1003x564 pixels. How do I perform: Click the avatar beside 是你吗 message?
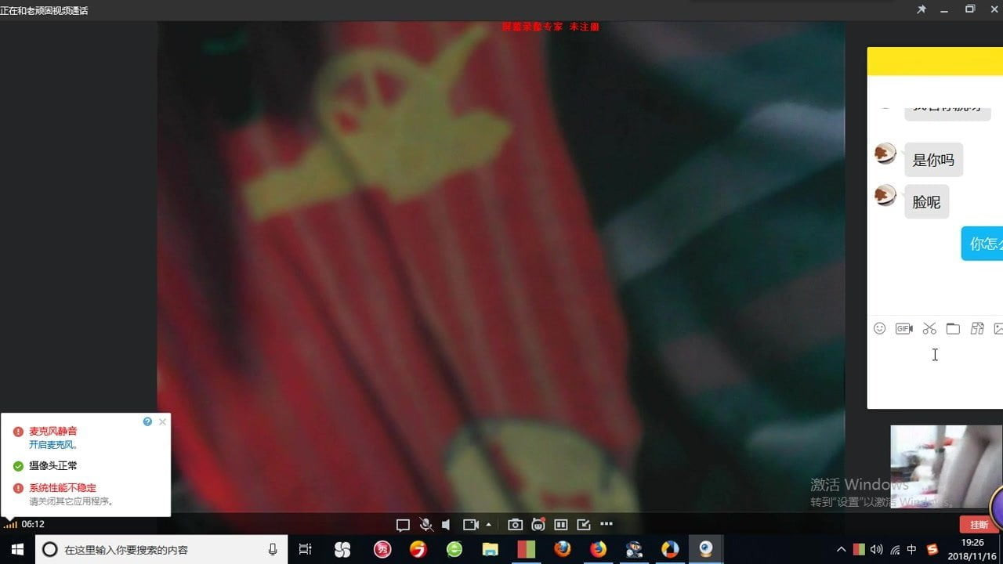click(885, 154)
